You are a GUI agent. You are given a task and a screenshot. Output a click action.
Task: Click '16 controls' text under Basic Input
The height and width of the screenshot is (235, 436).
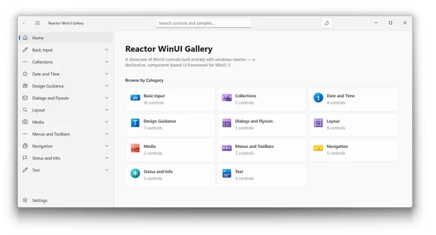pyautogui.click(x=153, y=103)
